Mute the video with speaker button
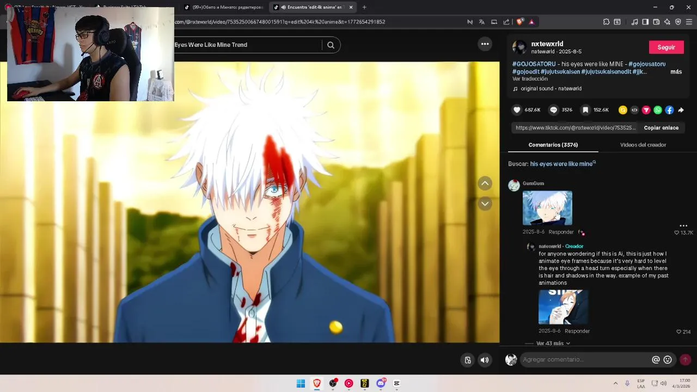Image resolution: width=697 pixels, height=392 pixels. coord(485,360)
